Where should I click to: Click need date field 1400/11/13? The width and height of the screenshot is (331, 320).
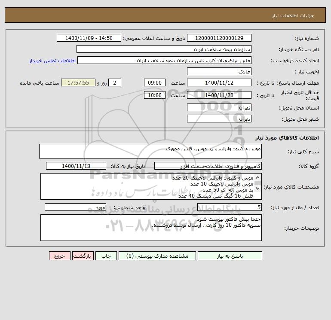(76, 166)
